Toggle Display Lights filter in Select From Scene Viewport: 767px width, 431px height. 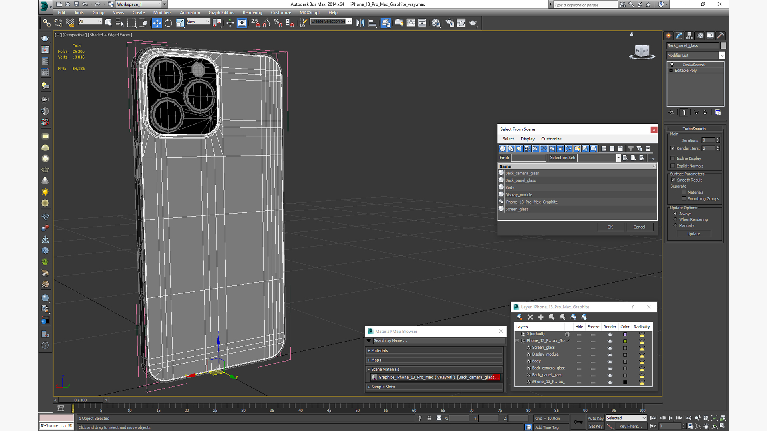point(519,149)
